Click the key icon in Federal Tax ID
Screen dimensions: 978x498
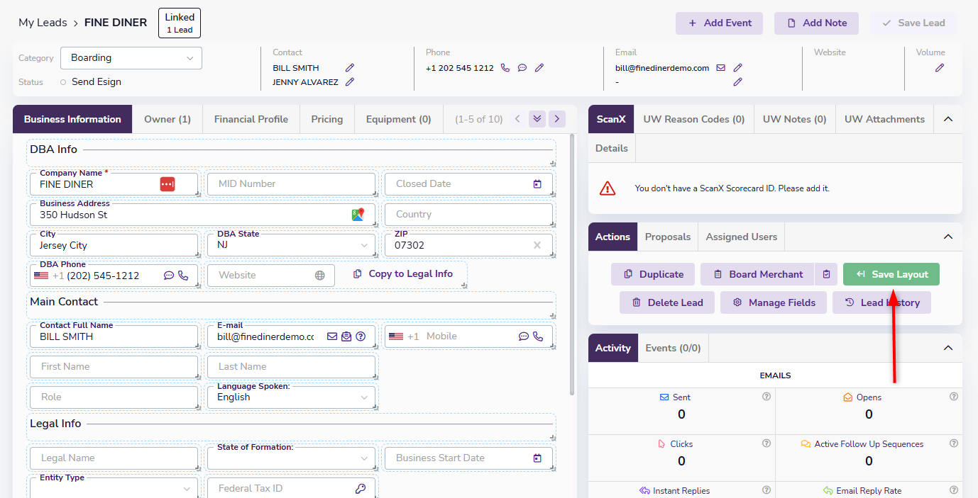click(x=361, y=488)
